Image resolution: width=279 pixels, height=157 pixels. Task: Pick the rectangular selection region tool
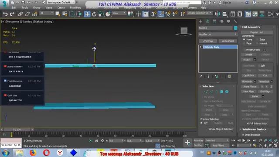tap(72, 14)
